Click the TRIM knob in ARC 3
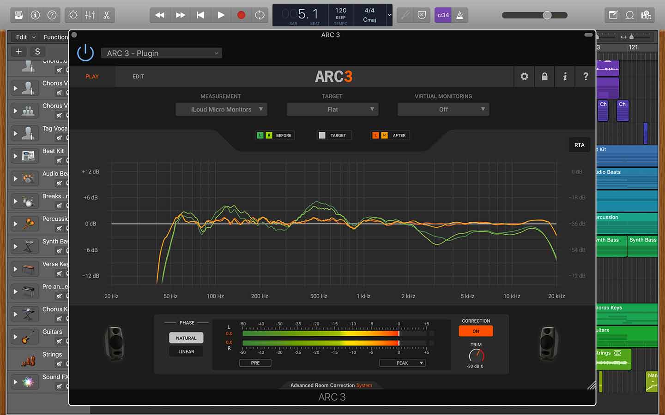 point(476,355)
